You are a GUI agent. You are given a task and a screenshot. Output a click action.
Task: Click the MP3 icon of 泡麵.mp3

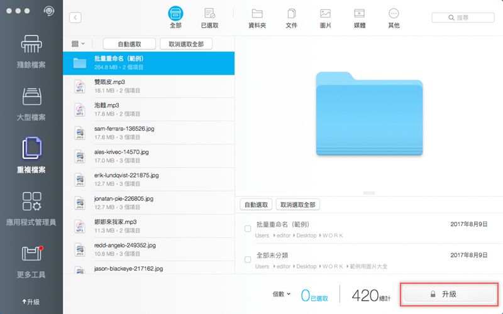(x=80, y=109)
